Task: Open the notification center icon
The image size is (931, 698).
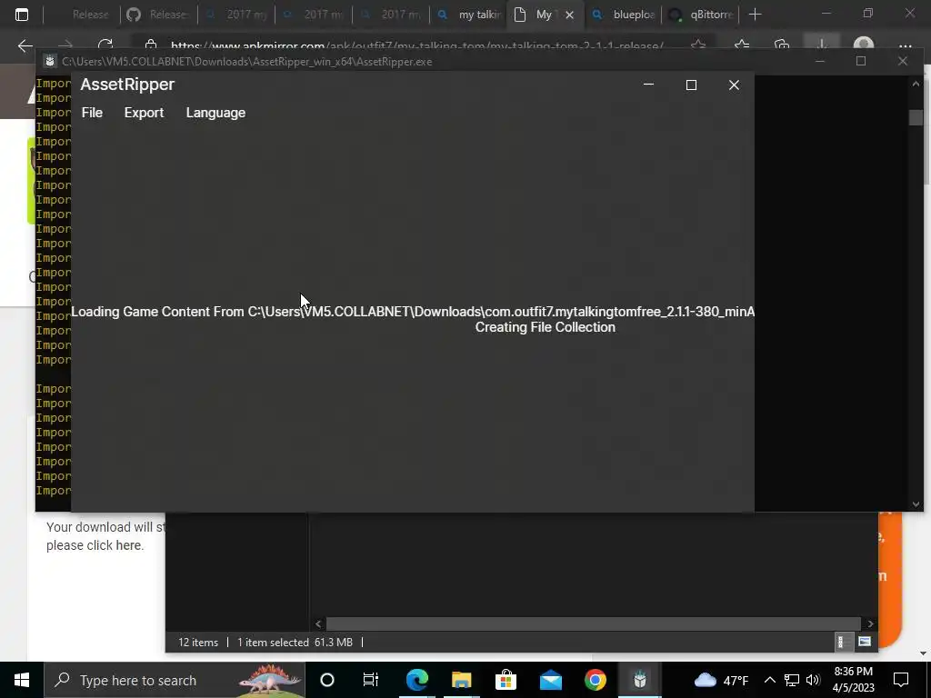Action: click(x=901, y=680)
